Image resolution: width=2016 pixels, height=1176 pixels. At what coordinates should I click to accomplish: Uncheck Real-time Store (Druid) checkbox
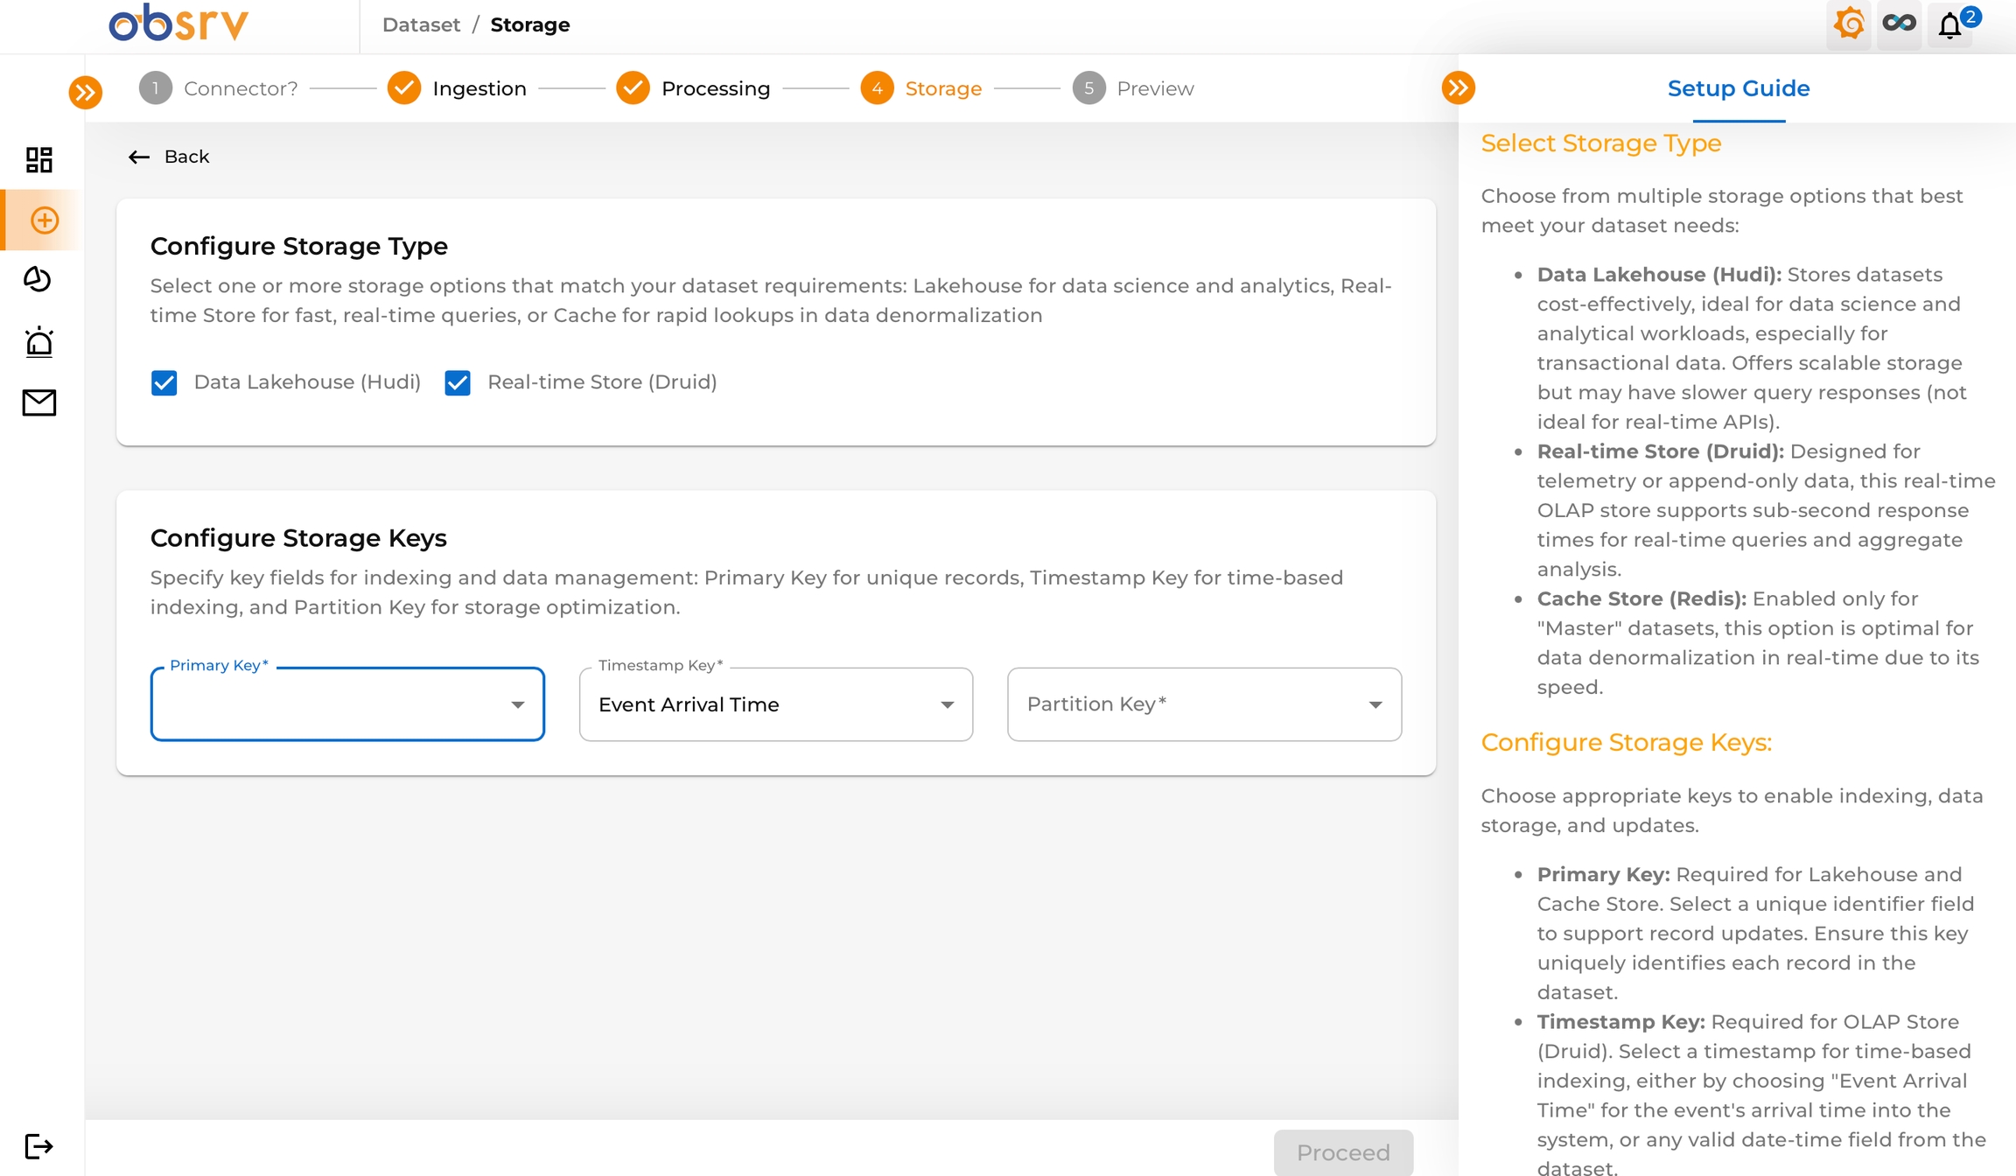click(x=458, y=382)
